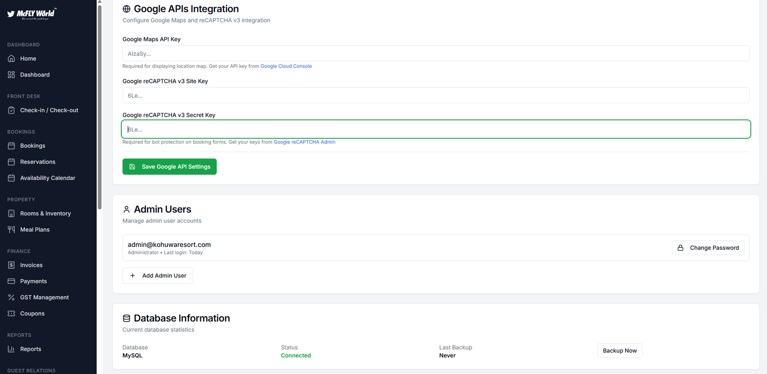
Task: Follow the Google reCAPTCHA Admin link
Action: click(x=304, y=142)
